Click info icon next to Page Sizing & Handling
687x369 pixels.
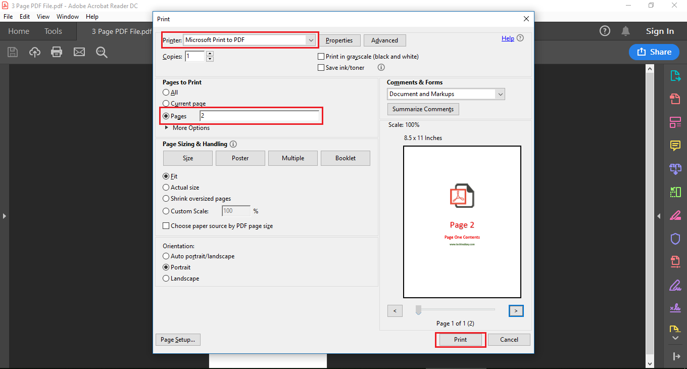233,144
